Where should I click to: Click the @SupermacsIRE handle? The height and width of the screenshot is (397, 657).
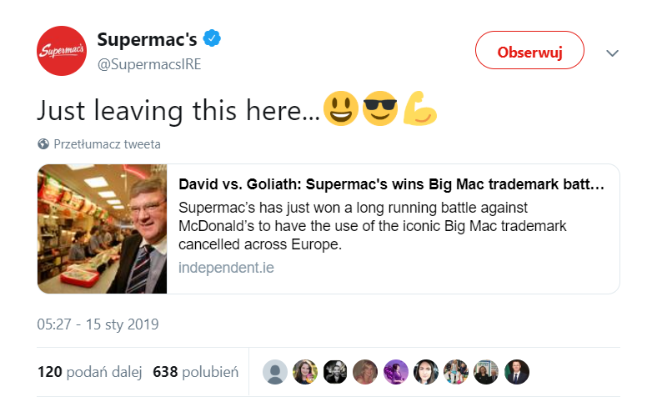(x=149, y=64)
